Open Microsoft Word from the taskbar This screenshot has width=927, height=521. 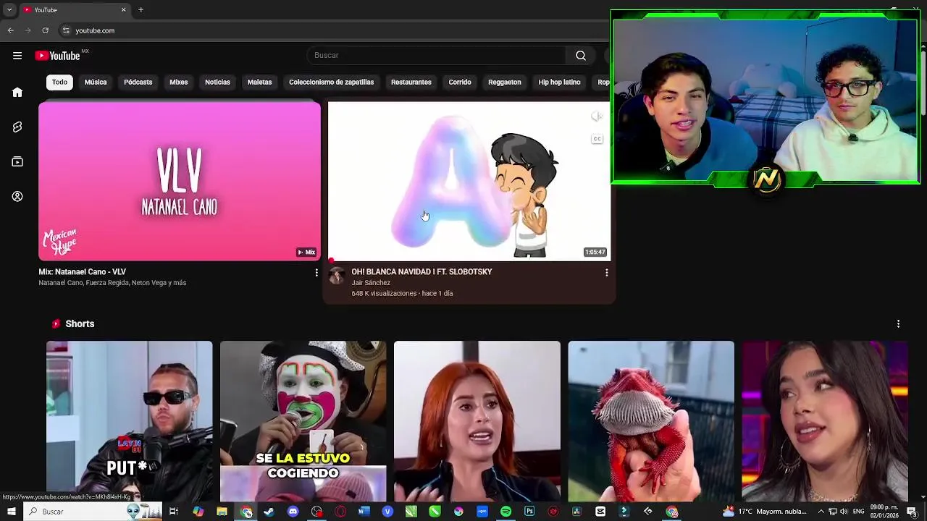(x=364, y=512)
